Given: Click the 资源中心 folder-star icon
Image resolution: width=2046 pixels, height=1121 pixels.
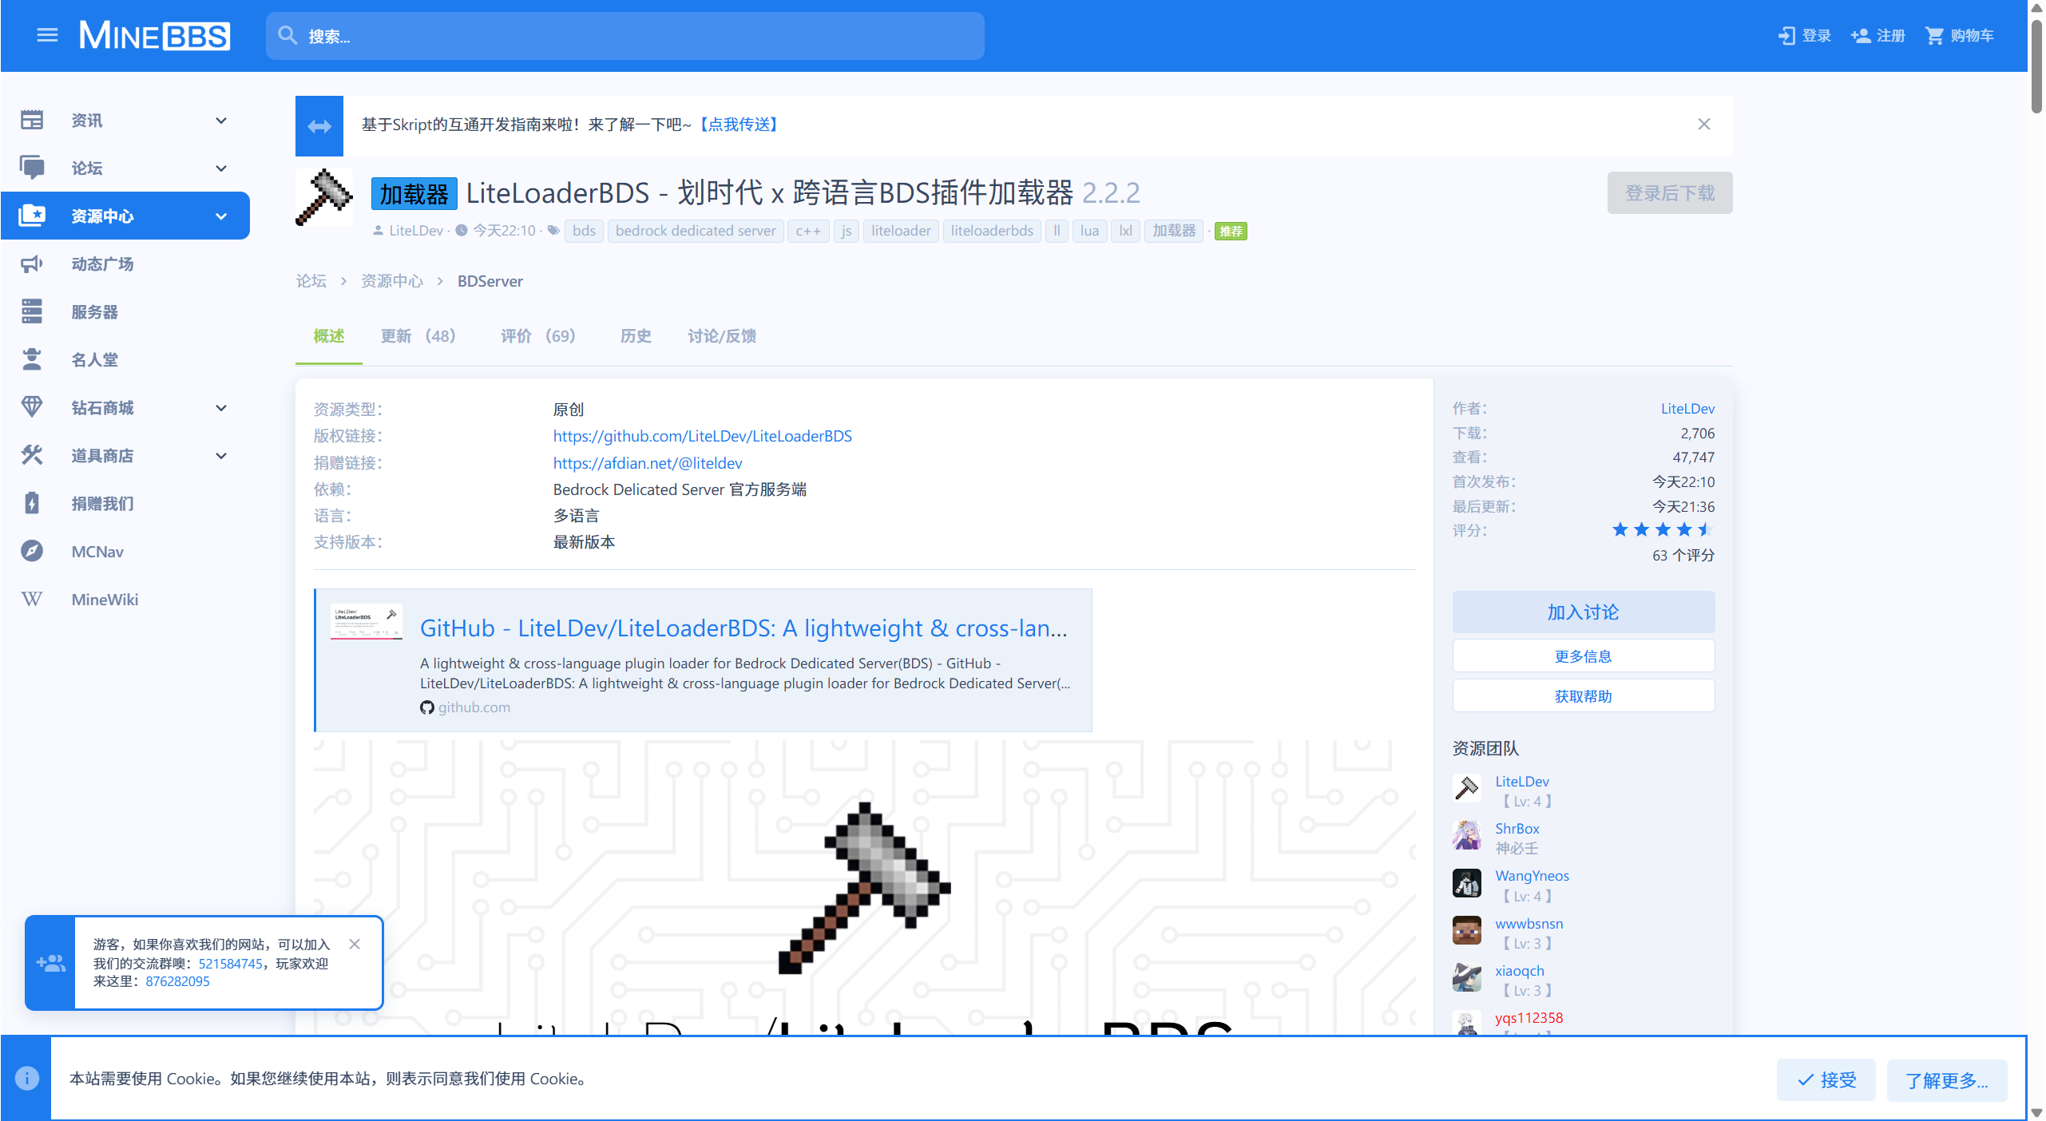Looking at the screenshot, I should point(32,216).
